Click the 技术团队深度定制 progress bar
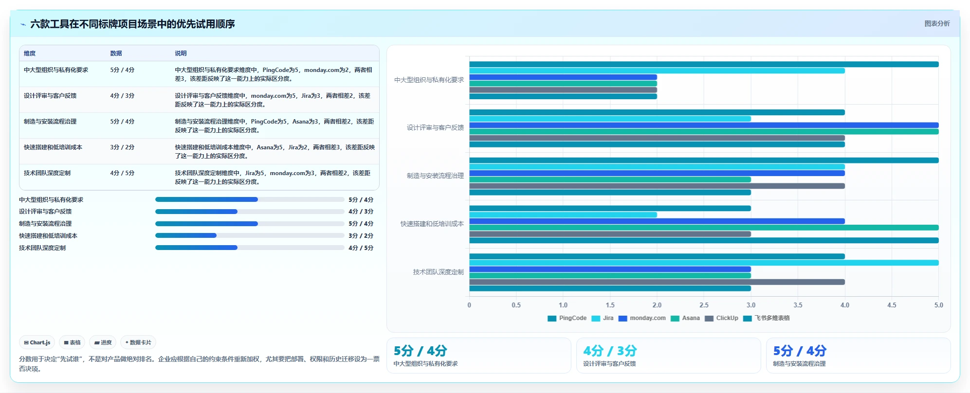The image size is (970, 393). [250, 248]
